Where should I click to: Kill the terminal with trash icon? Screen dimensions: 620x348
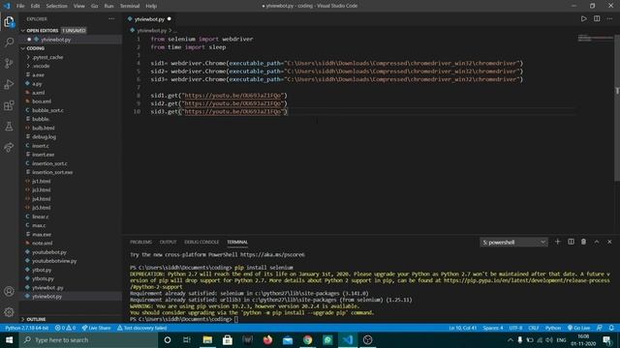(583, 242)
